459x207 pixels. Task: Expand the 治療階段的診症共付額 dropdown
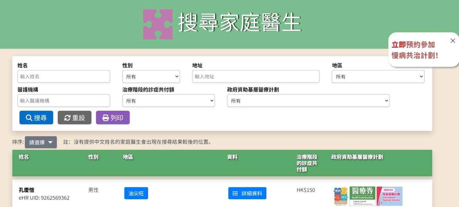point(168,101)
